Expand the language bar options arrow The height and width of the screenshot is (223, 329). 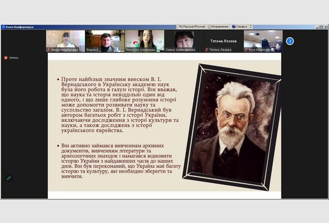click(250, 26)
